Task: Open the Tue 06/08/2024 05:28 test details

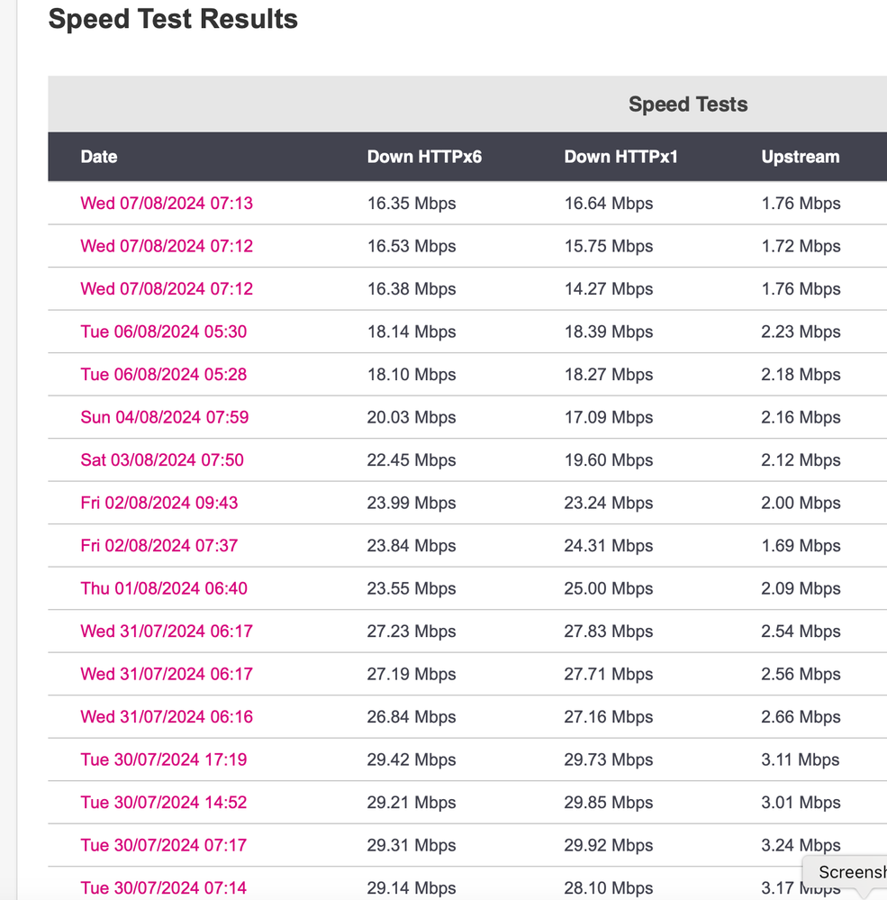Action: pyautogui.click(x=163, y=375)
